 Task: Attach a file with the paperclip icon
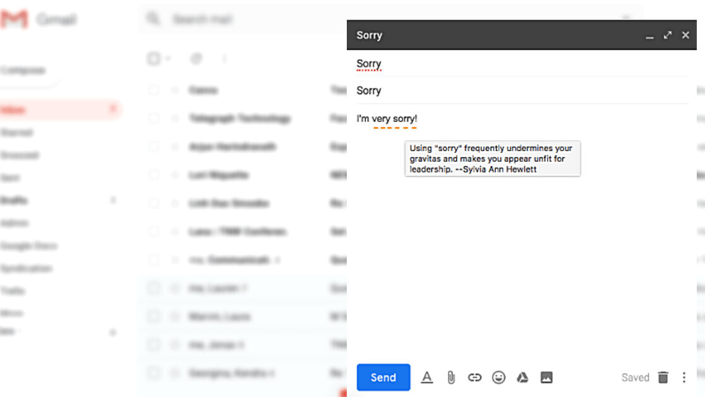point(451,377)
